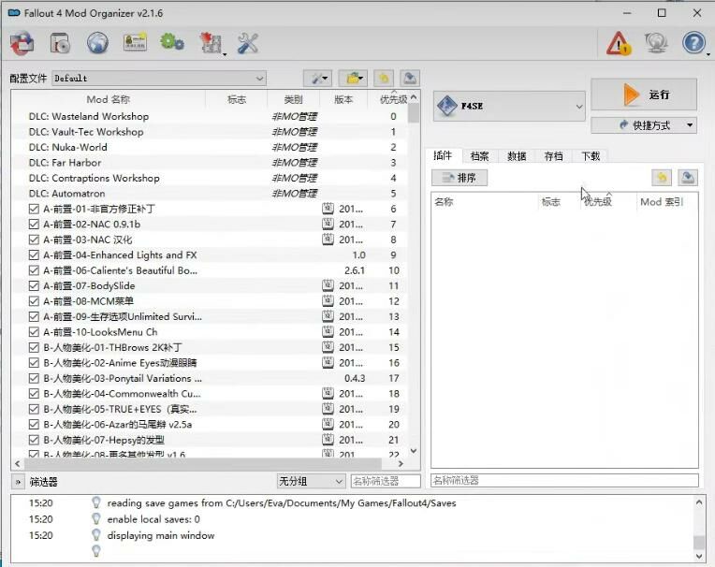Click the mod list backup icon
The height and width of the screenshot is (567, 715).
409,79
